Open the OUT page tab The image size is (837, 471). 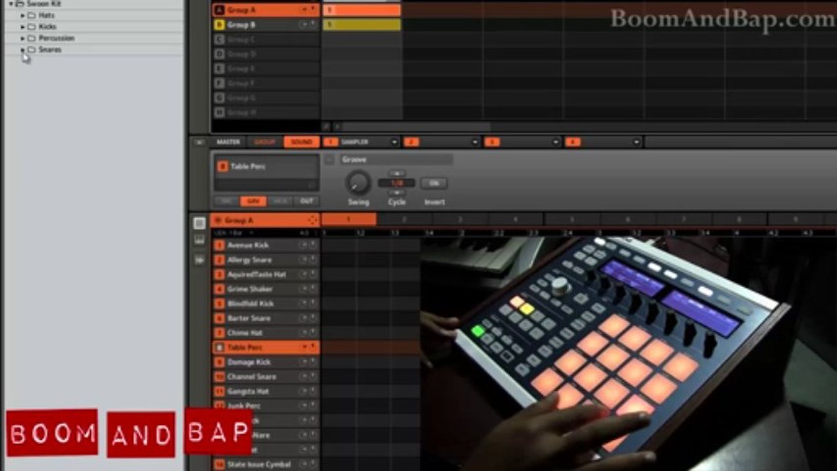pos(306,201)
